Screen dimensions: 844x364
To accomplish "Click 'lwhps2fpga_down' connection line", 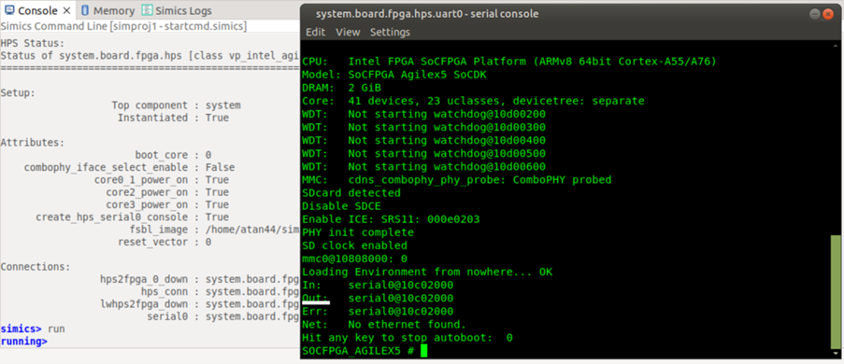I will (199, 303).
